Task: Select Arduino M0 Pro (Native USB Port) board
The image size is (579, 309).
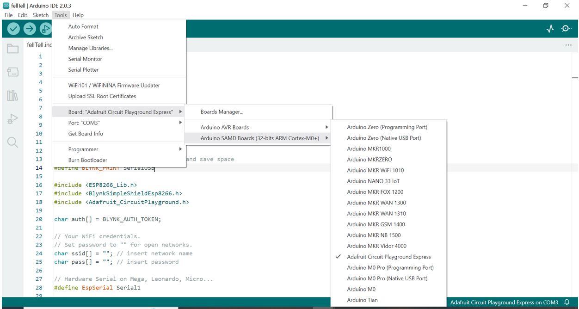Action: click(388, 278)
